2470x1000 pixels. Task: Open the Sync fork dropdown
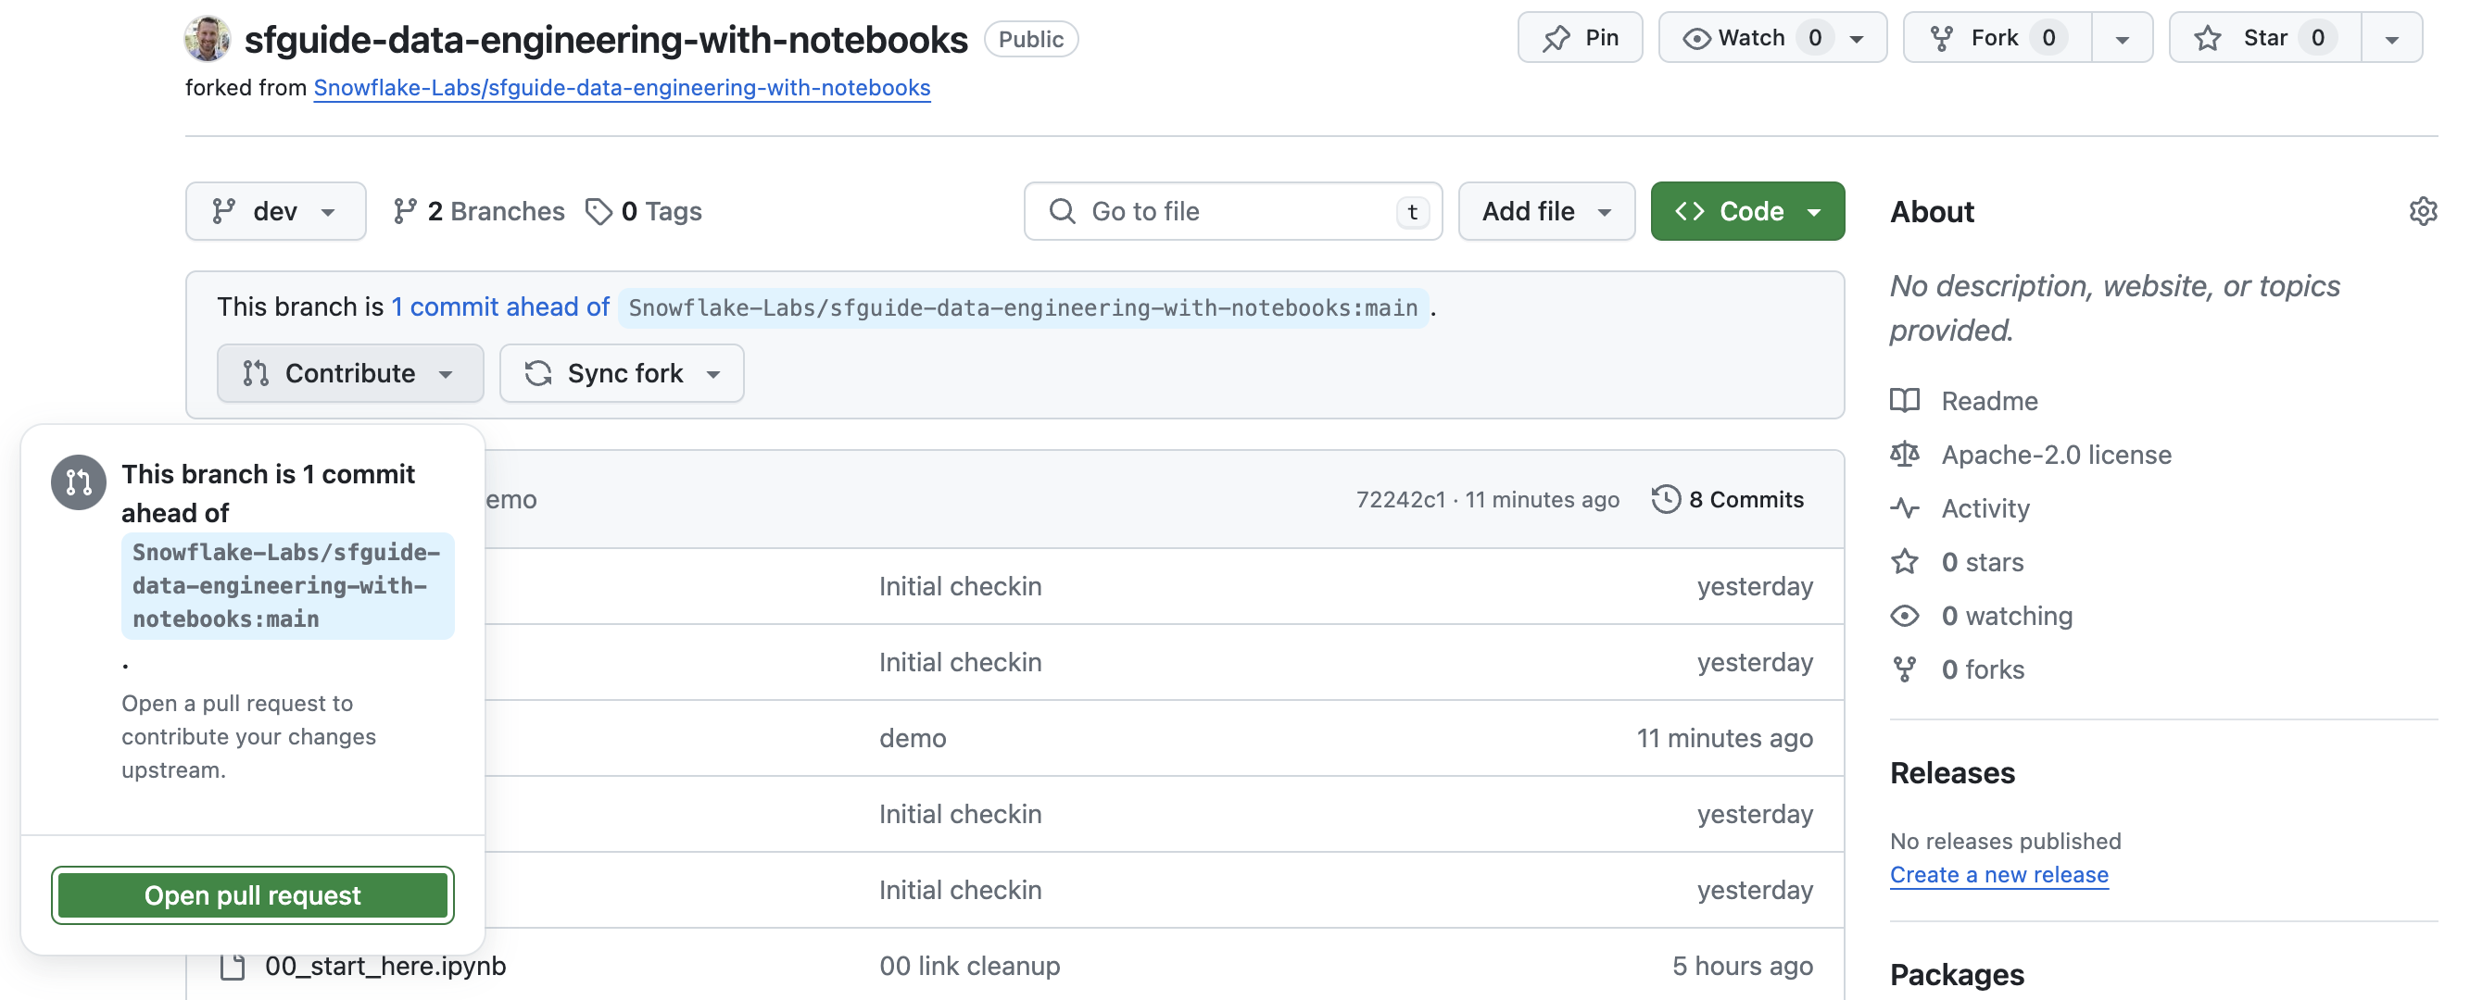coord(622,372)
